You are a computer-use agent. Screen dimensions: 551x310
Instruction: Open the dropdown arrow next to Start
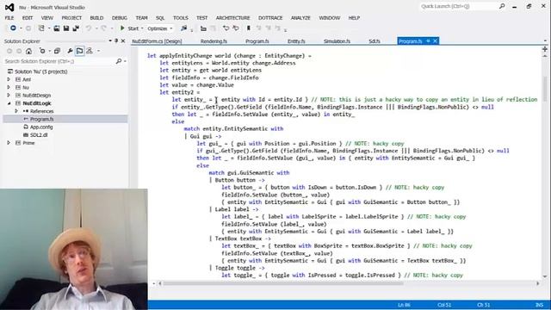click(142, 28)
